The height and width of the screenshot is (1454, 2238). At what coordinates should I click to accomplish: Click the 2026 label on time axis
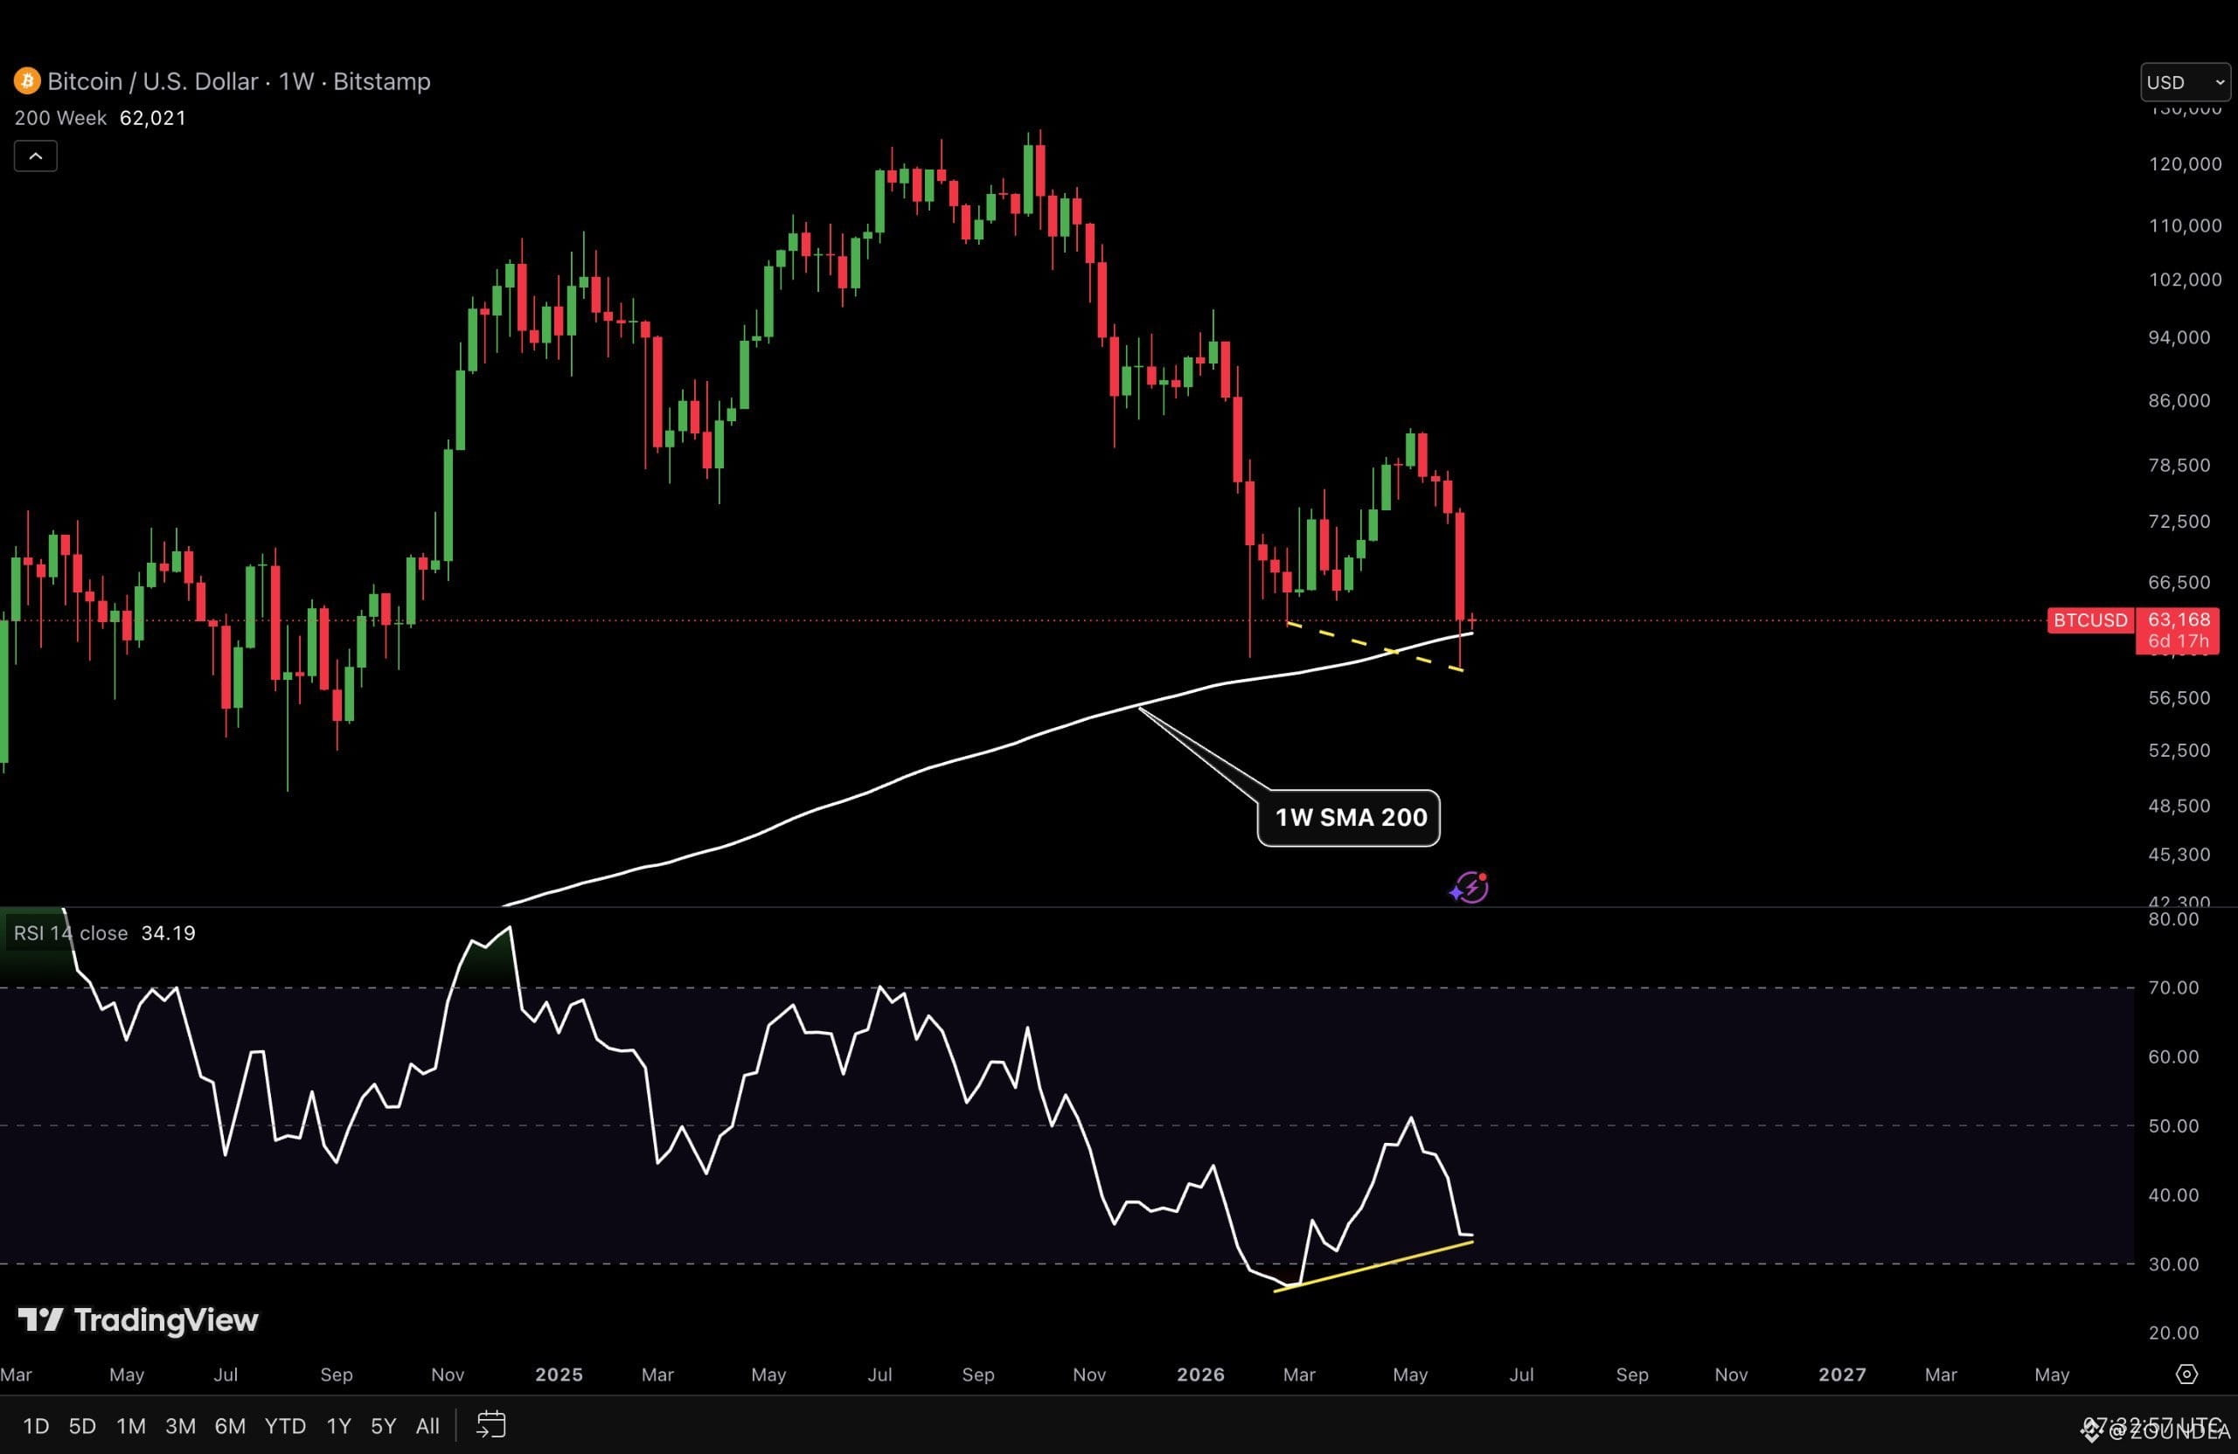[x=1201, y=1375]
